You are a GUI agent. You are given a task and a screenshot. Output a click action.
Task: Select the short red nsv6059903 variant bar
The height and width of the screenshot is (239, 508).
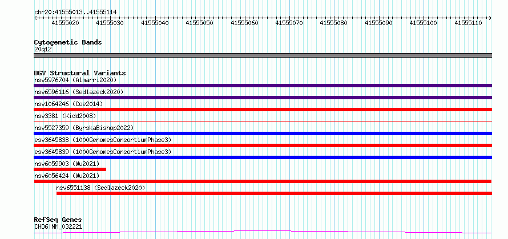coord(70,169)
